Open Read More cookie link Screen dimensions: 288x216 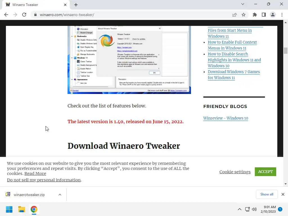coord(35,173)
